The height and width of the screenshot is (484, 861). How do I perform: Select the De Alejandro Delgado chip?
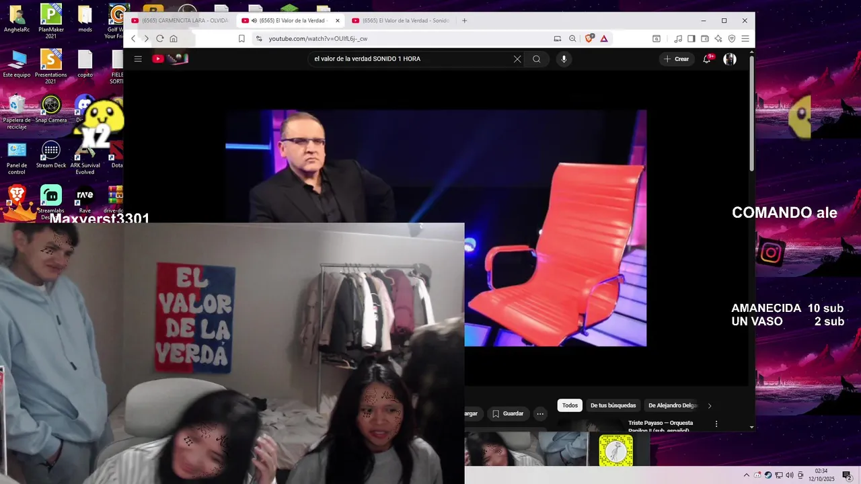point(672,405)
